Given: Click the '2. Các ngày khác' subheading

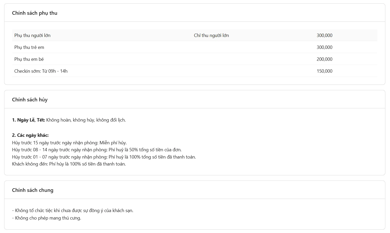Looking at the screenshot, I should (x=30, y=135).
